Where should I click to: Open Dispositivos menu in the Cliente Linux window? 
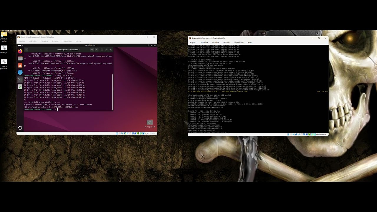(67, 41)
